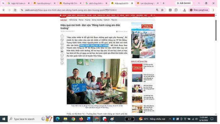The width and height of the screenshot is (220, 124).
Task: Open the site search icon in red bar
Action: coord(154,15)
